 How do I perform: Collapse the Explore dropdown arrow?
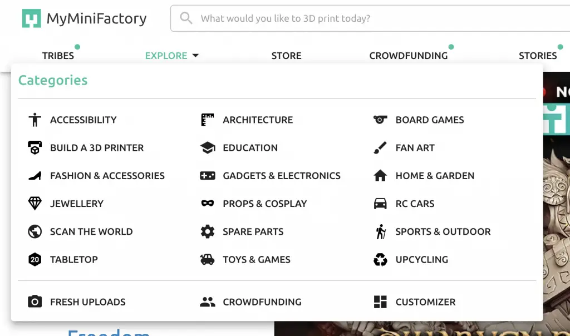click(x=195, y=56)
